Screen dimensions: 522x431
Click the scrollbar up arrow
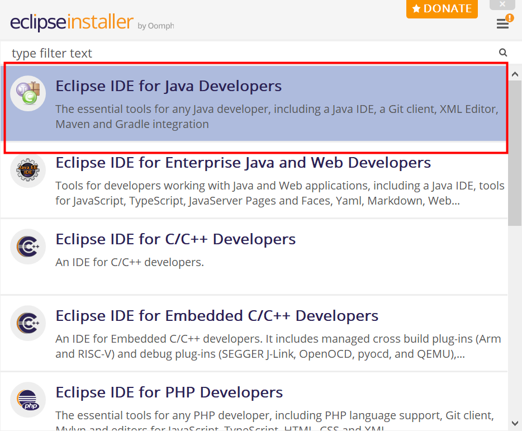pos(515,73)
